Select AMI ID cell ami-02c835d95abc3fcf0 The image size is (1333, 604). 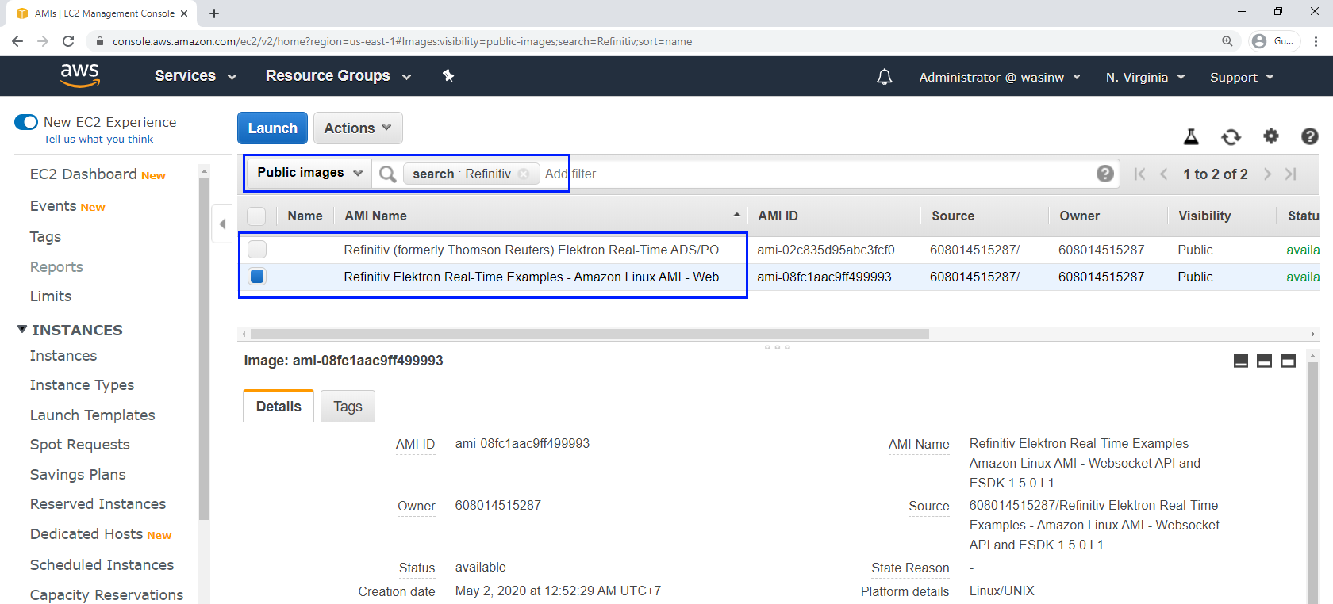(826, 250)
